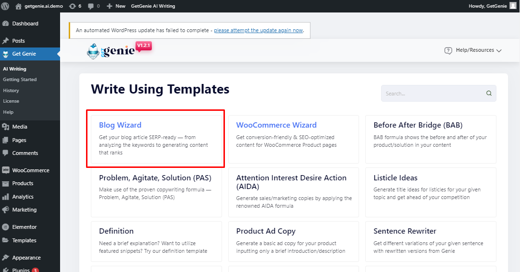Click Howdy, GetGenie account text
The image size is (520, 272).
487,6
